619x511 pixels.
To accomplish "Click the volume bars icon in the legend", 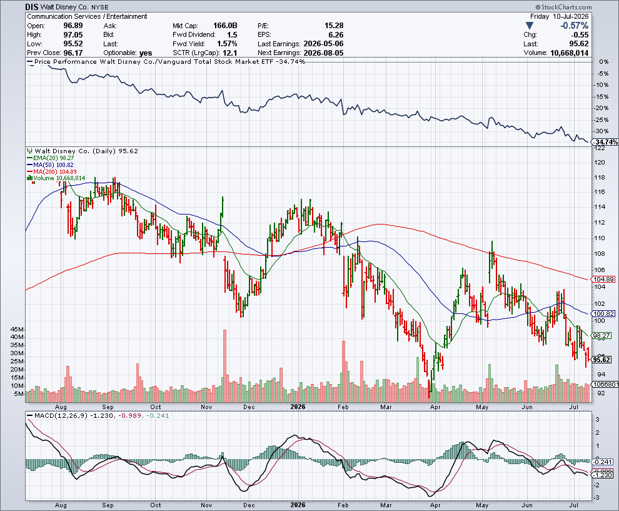I will tap(29, 178).
